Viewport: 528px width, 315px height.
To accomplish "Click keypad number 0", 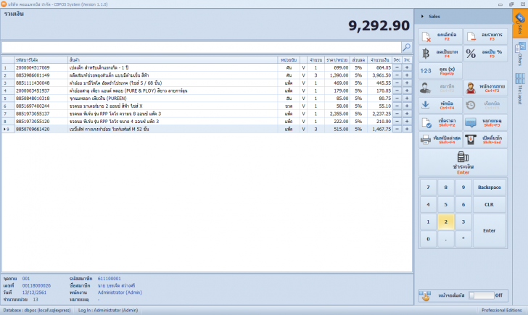I will [x=428, y=239].
